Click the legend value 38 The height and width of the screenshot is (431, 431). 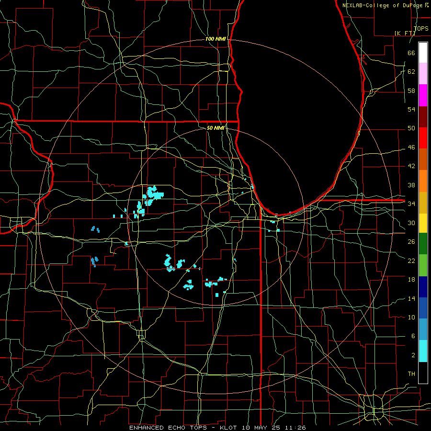(x=411, y=185)
